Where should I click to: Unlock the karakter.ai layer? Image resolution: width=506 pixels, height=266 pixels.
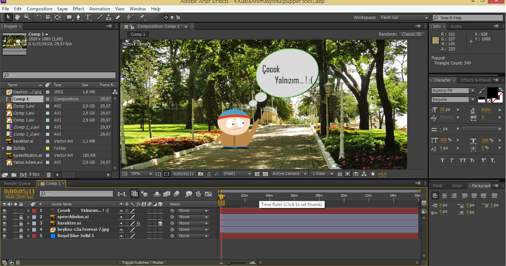[21, 223]
